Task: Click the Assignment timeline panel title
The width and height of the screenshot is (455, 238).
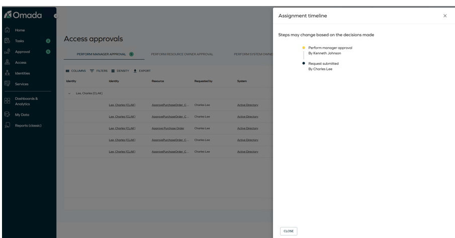Action: [x=302, y=16]
